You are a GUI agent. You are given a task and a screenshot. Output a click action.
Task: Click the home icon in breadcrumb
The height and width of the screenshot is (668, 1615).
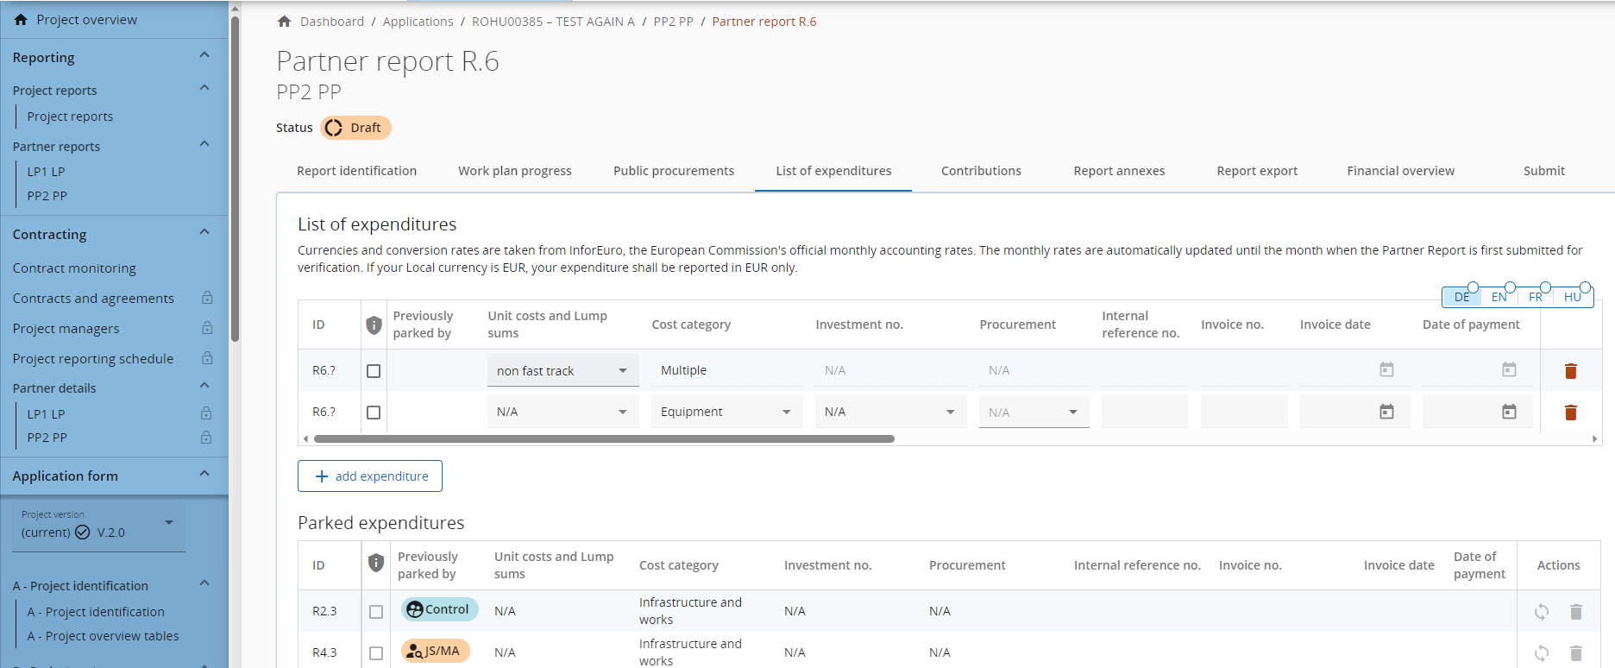click(x=284, y=22)
